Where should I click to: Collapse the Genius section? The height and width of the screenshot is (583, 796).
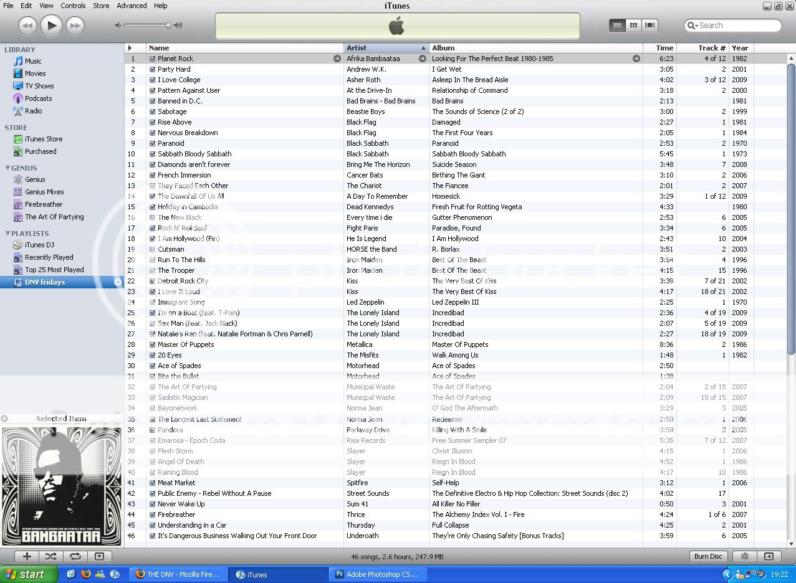coord(7,168)
